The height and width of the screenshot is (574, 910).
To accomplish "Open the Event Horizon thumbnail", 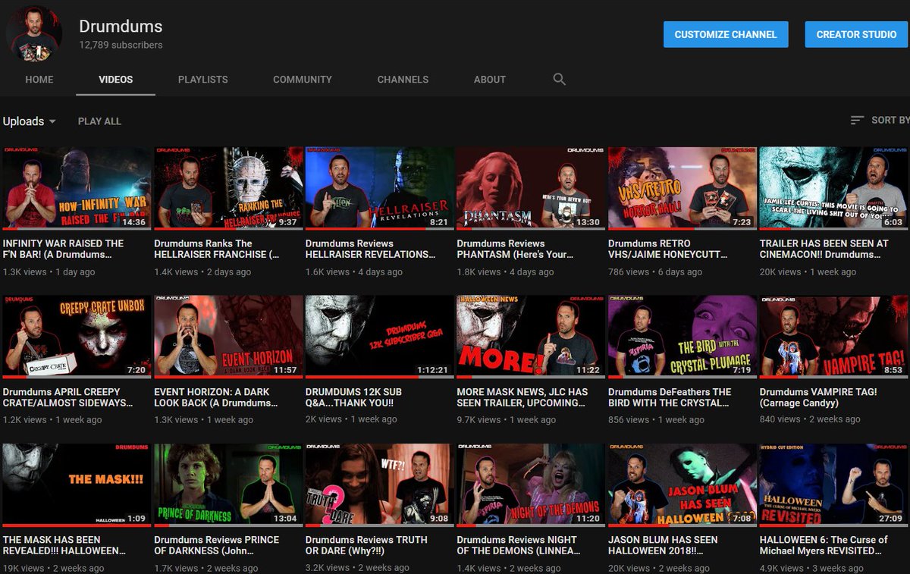I will [228, 337].
